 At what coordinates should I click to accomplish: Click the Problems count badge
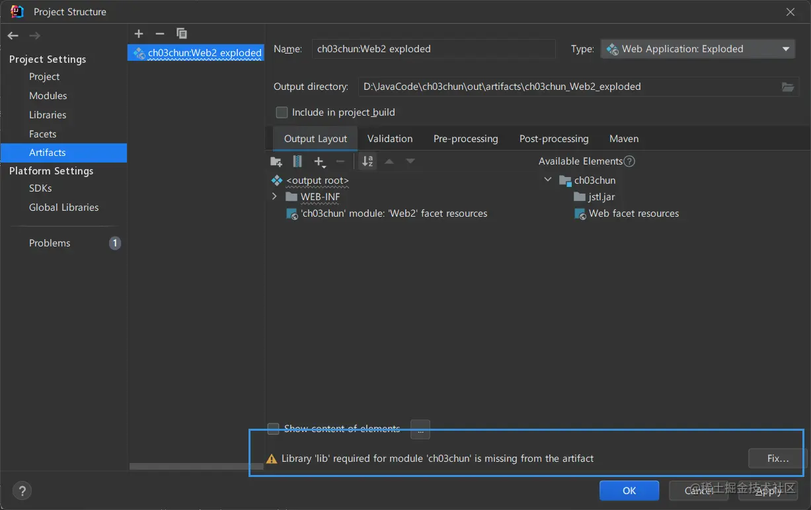[115, 243]
